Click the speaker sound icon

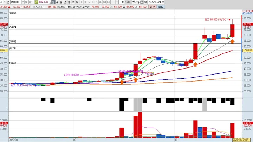point(30,2)
